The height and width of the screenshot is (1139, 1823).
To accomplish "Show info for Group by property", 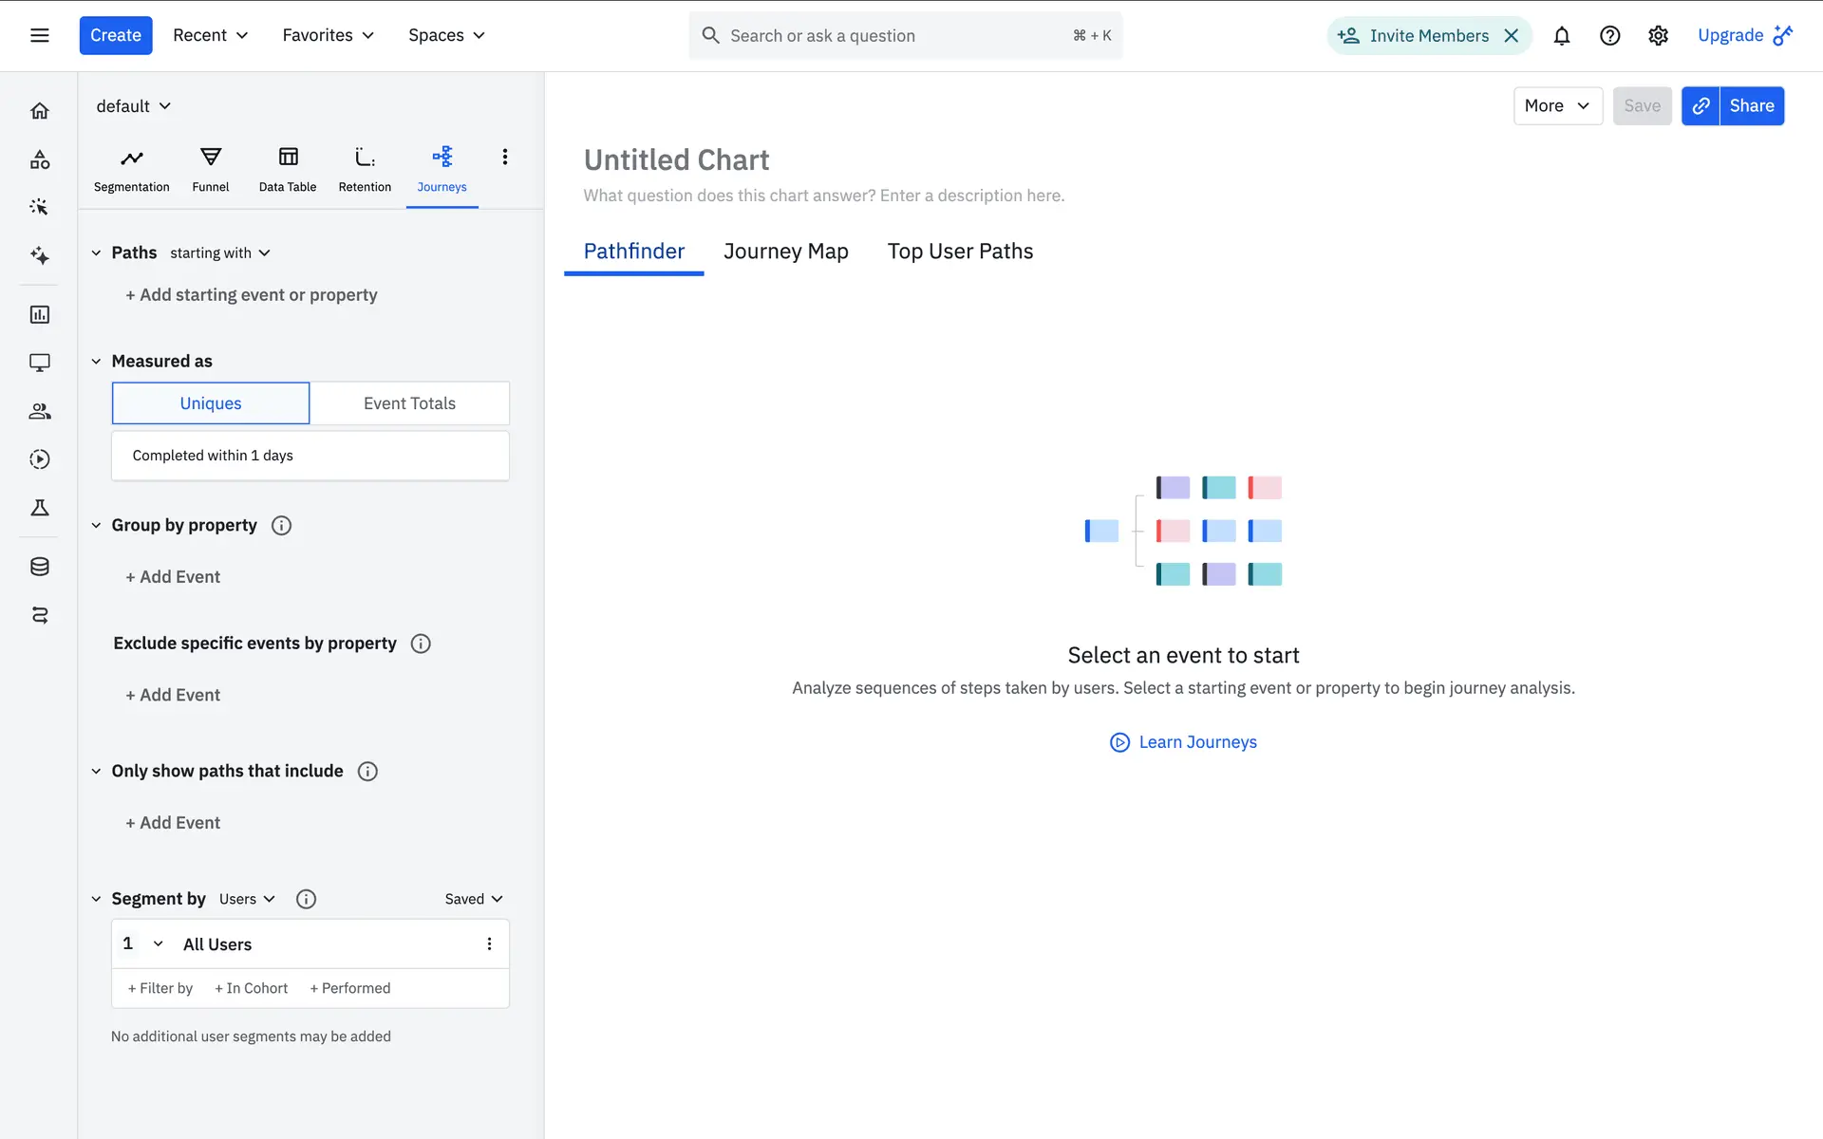I will [281, 526].
